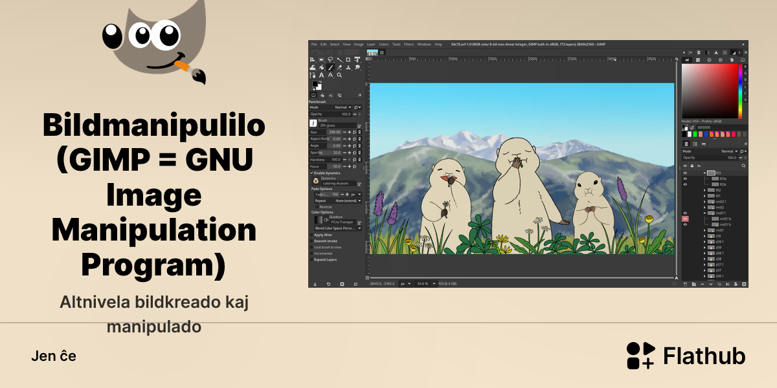
Task: Open the status bar px unit dropdown
Action: pos(405,283)
